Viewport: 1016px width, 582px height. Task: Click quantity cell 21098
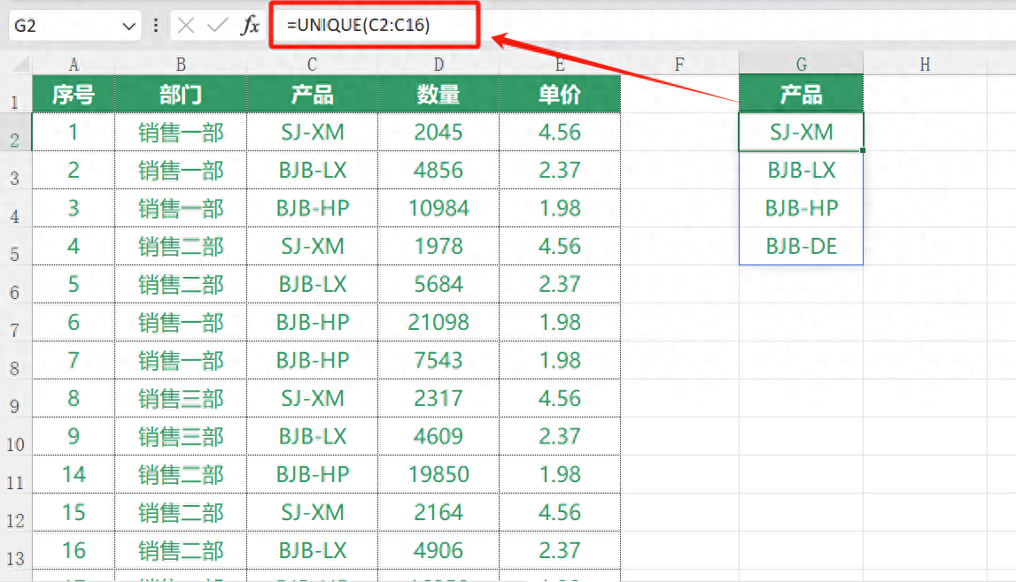click(438, 322)
